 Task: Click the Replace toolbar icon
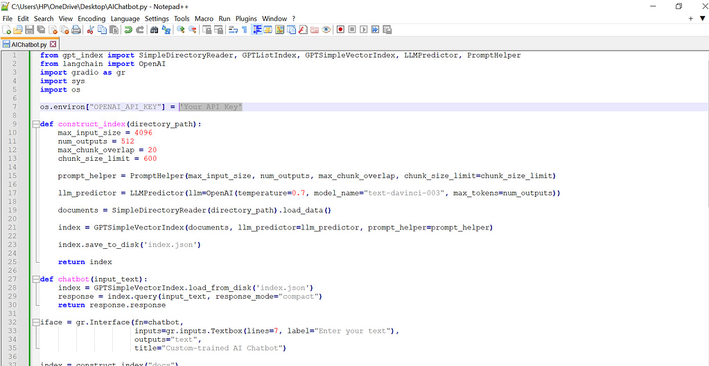(x=166, y=30)
